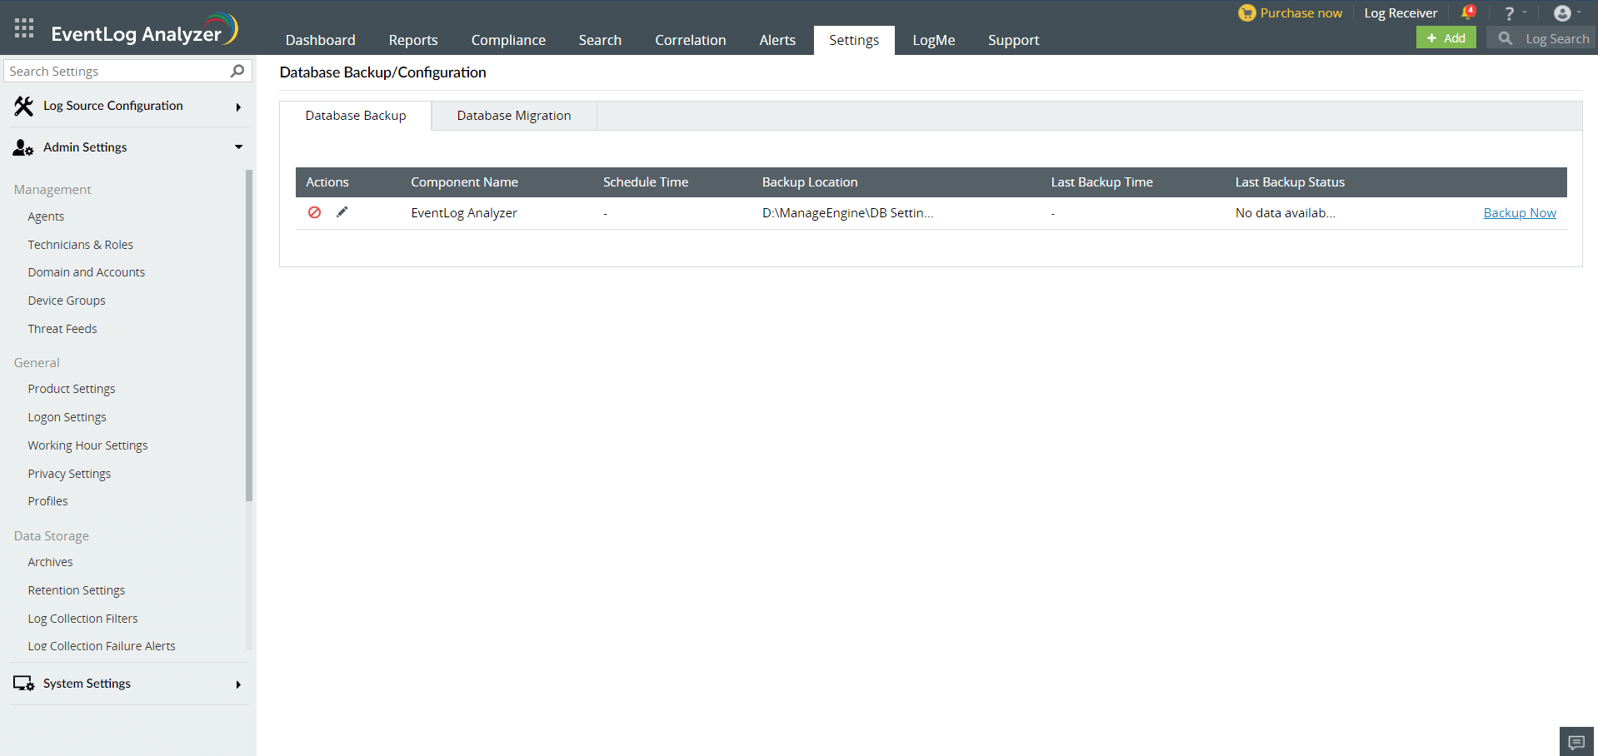Select Retention Settings under Data Storage
1598x756 pixels.
point(76,589)
